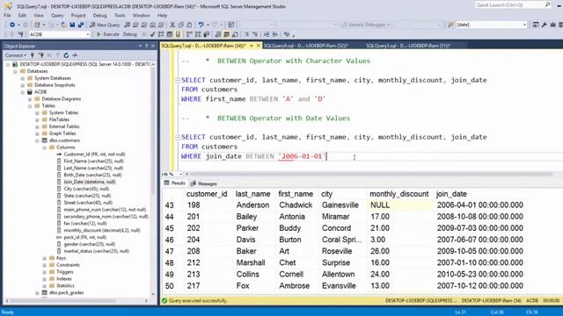Viewport: 563px width, 316px height.
Task: Open the Query menu
Action: coord(57,16)
